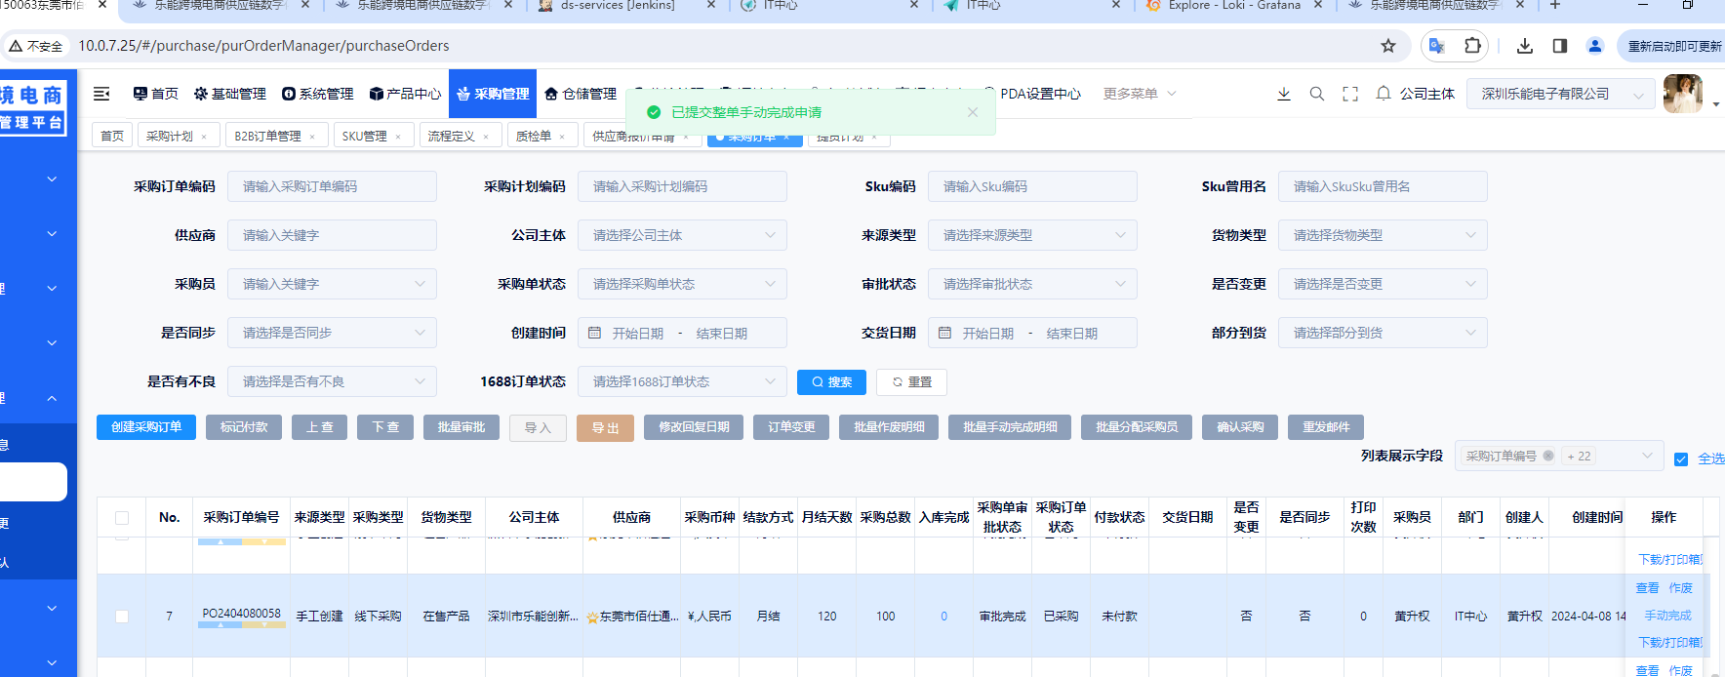Open the 基础管理 top menu
Image resolution: width=1725 pixels, height=677 pixels.
pos(230,94)
